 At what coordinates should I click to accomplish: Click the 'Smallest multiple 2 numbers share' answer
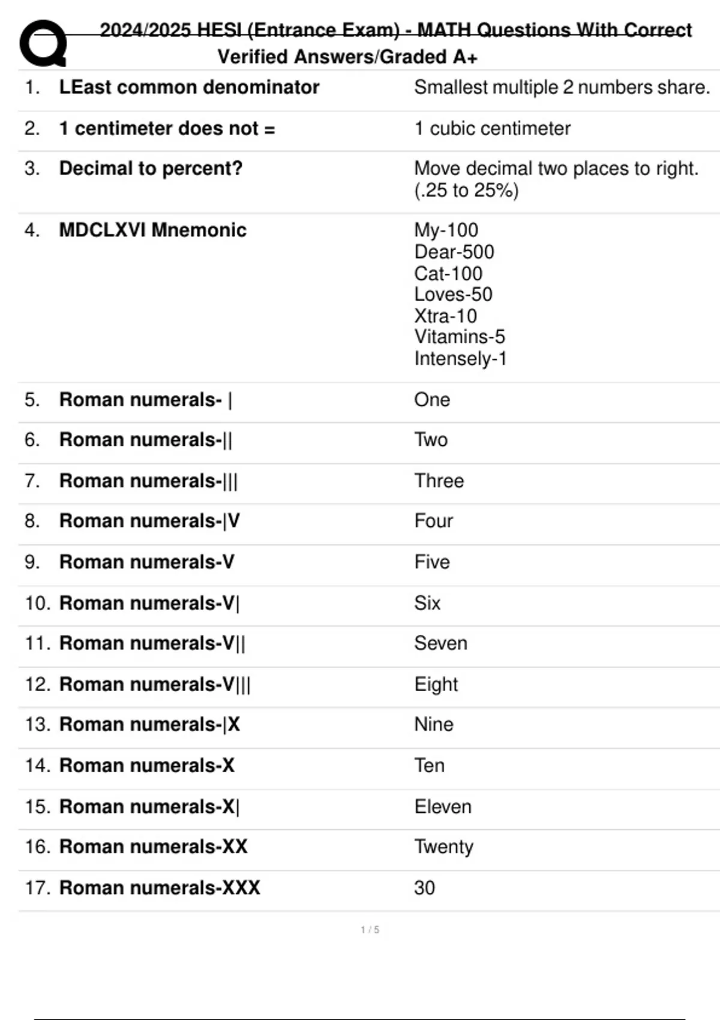(562, 87)
